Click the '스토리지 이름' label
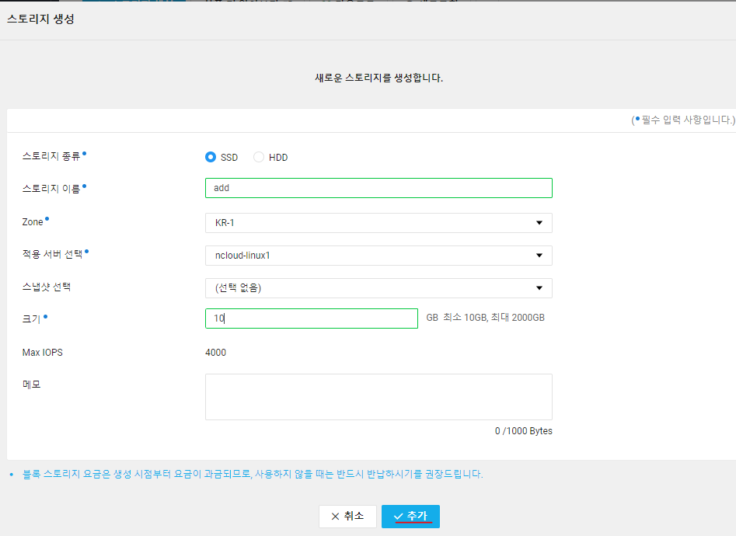The image size is (736, 536). tap(51, 189)
